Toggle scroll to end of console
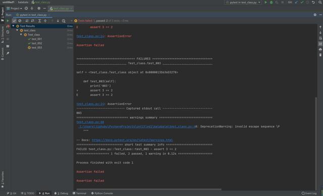The width and height of the screenshot is (323, 196). 320,44
